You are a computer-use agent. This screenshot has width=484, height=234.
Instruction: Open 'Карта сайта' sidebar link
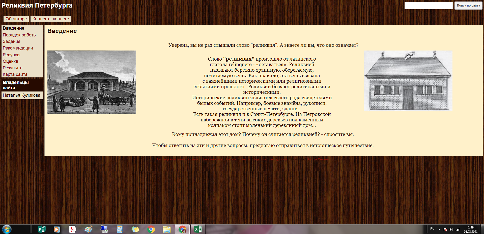pyautogui.click(x=15, y=74)
